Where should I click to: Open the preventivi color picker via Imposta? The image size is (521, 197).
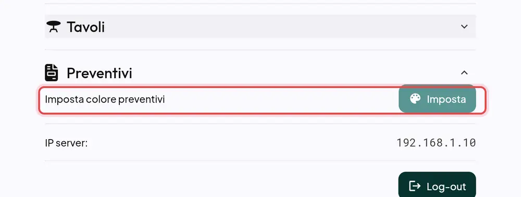point(437,98)
